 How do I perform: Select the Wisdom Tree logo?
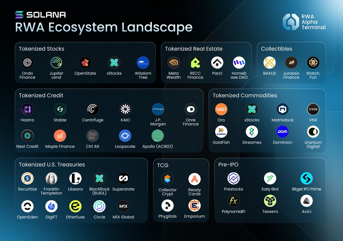(x=143, y=63)
